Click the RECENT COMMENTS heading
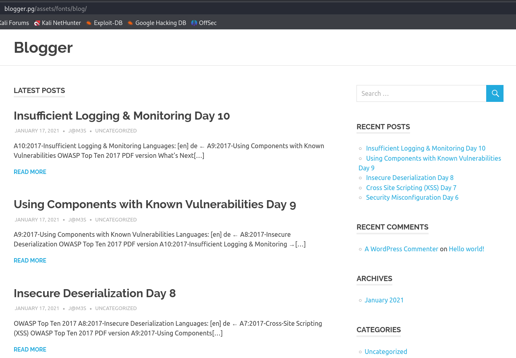The image size is (516, 358). click(392, 227)
